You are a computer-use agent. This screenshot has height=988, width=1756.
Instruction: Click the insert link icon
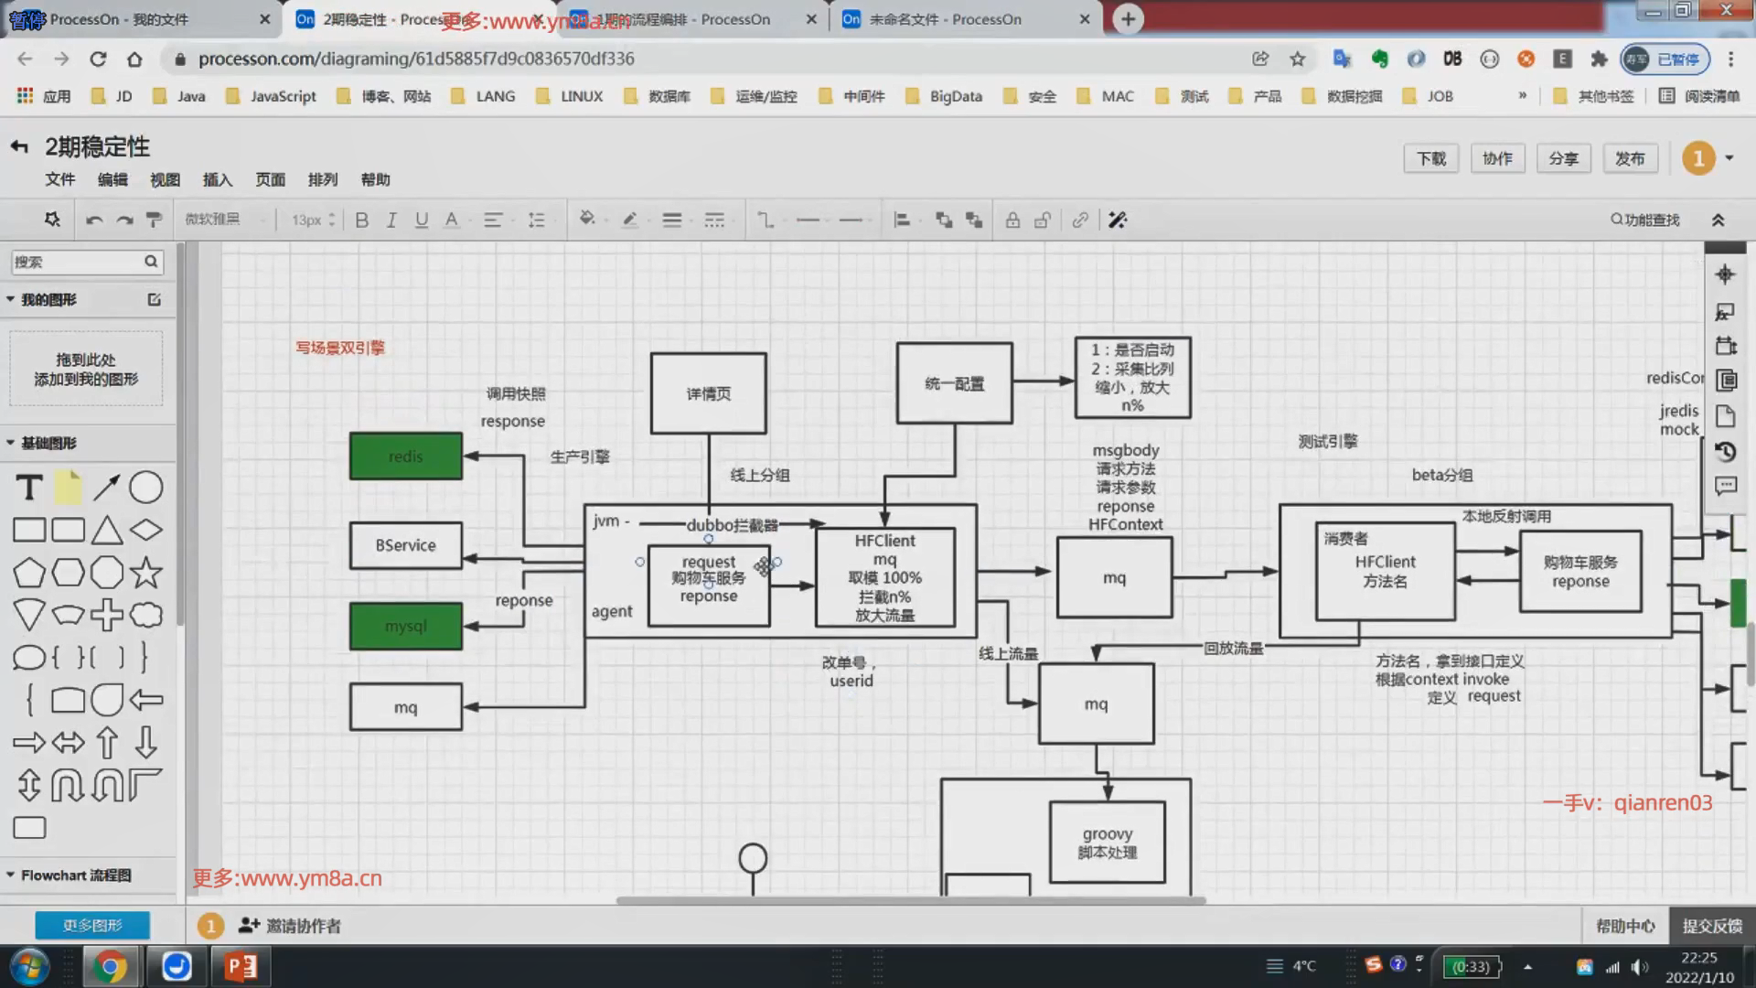coord(1080,220)
